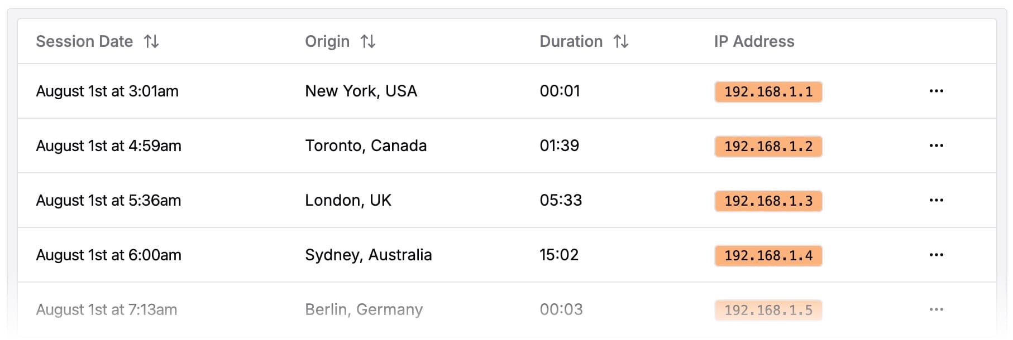Click the 192.168.1.4 IP tag
This screenshot has width=1013, height=340.
pos(768,256)
